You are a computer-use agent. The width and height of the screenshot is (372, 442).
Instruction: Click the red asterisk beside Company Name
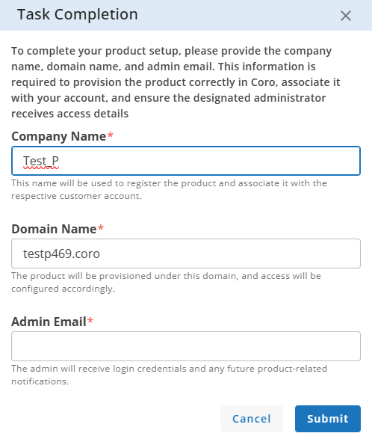tap(110, 135)
